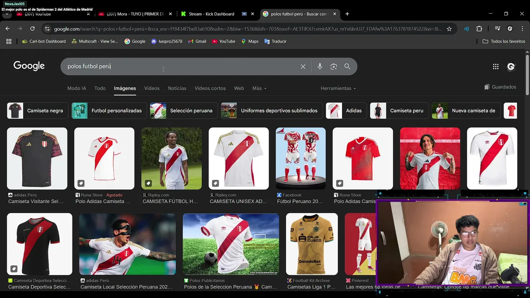Open the red Runa Store Adidas jersey image
Screen dimensions: 530x298
(363, 159)
